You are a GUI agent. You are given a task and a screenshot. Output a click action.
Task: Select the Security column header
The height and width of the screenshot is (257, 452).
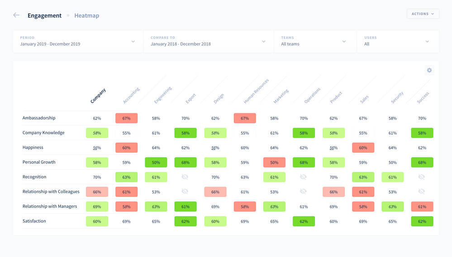pos(397,97)
